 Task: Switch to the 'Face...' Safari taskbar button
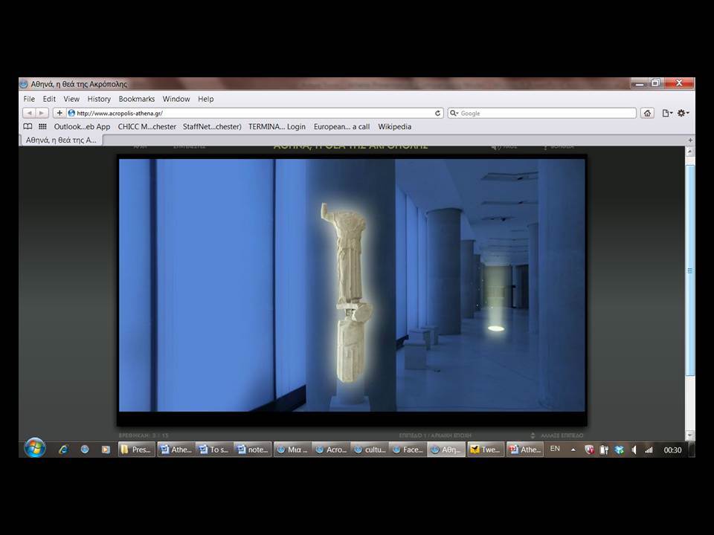[408, 450]
